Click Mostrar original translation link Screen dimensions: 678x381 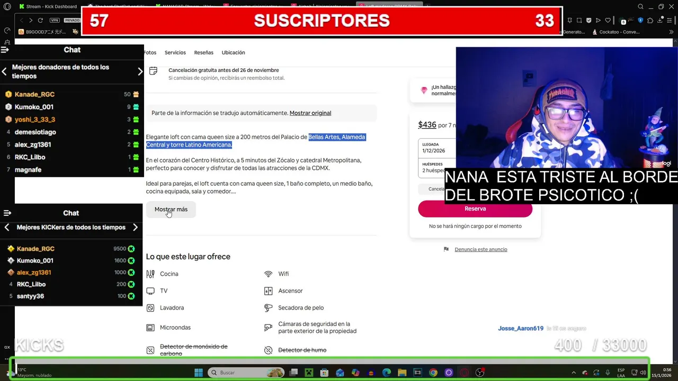pyautogui.click(x=310, y=113)
